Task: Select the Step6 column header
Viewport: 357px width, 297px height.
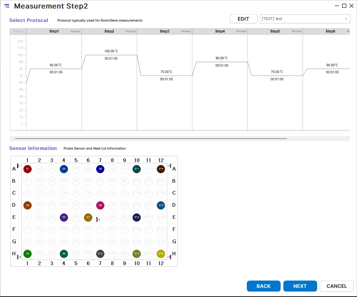Action: (327, 31)
